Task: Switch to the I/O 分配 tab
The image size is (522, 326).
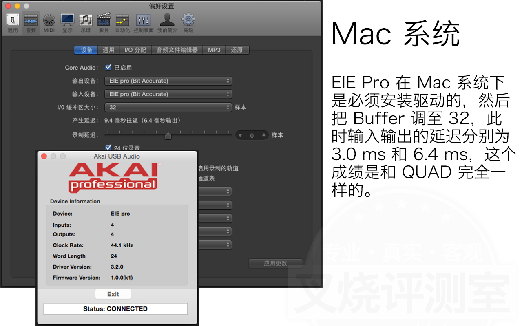Action: coord(135,50)
